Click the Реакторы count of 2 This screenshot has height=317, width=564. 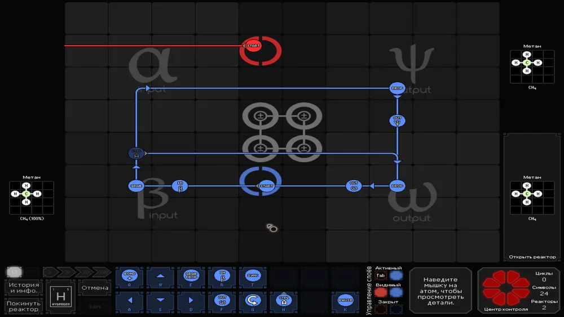tap(544, 307)
